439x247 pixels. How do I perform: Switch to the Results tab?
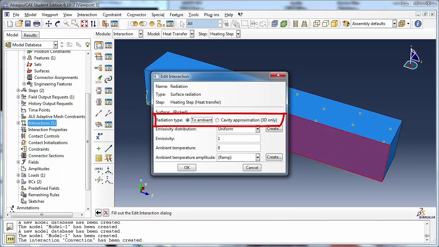[x=30, y=35]
